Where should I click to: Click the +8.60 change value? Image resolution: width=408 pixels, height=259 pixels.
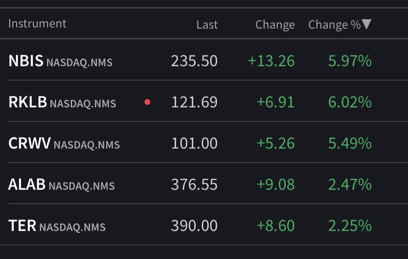(x=275, y=226)
